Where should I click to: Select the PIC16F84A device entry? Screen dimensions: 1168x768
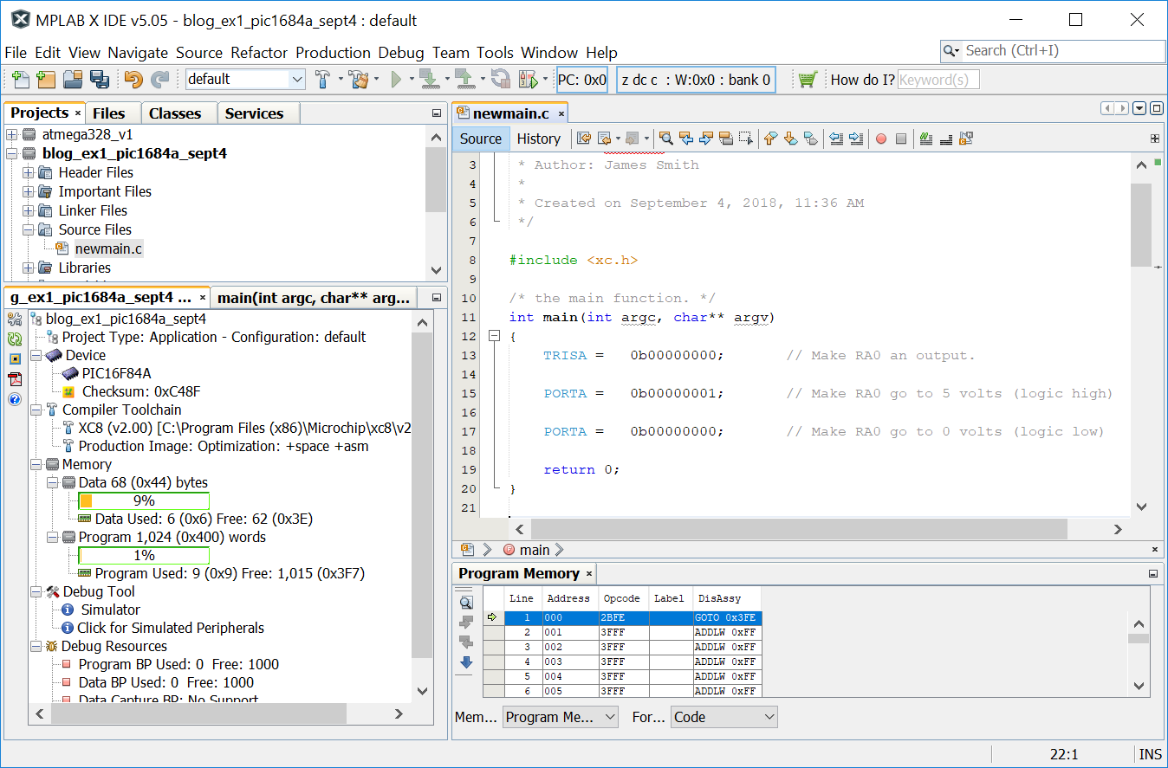click(x=116, y=374)
